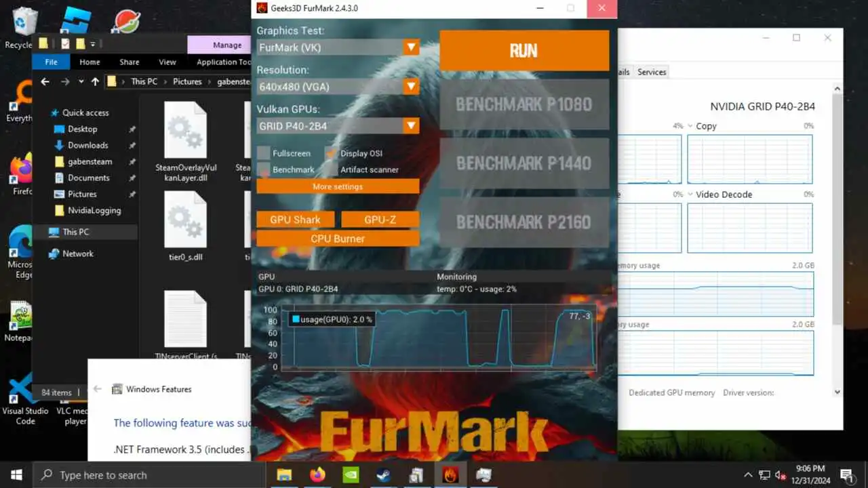Open the Share ribbon tab in File Explorer
This screenshot has width=868, height=488.
coord(130,62)
